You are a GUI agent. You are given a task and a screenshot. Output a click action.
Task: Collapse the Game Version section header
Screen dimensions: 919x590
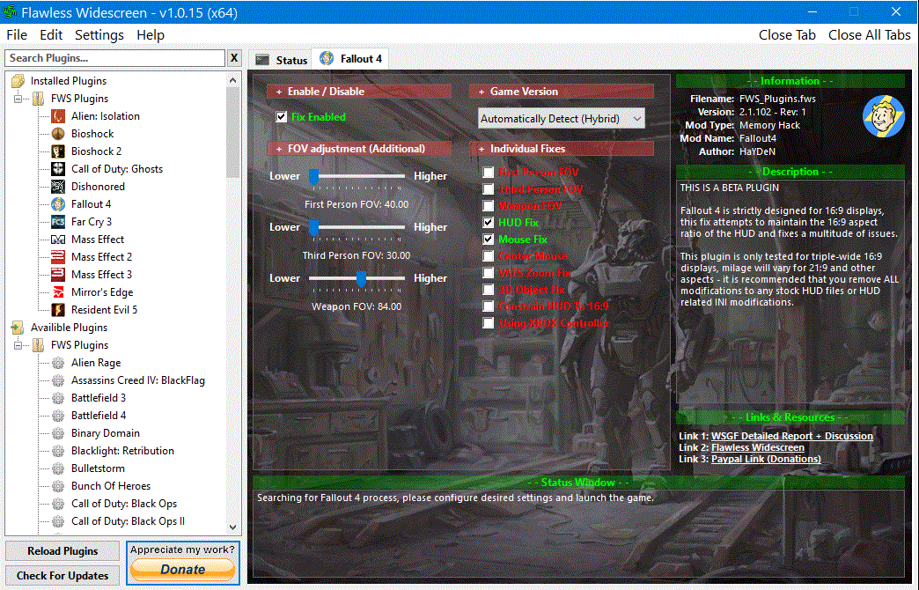[x=562, y=92]
